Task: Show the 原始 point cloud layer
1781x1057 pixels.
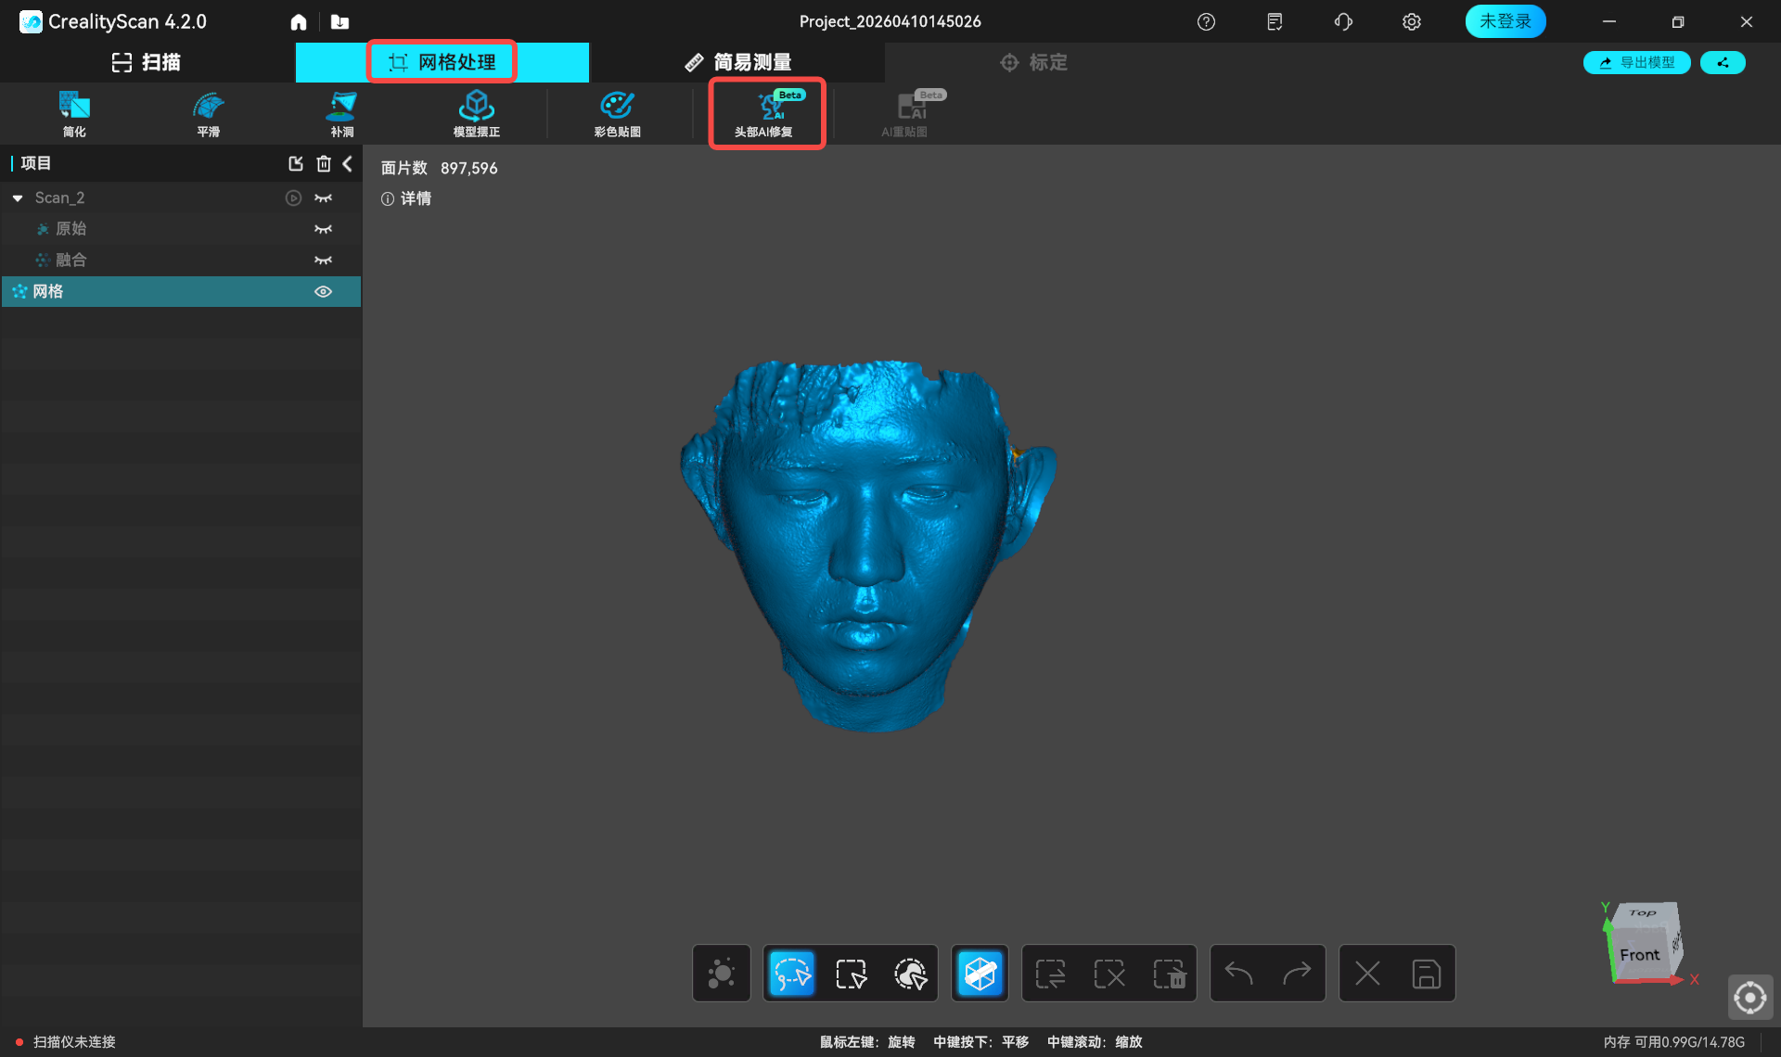Action: coord(323,229)
